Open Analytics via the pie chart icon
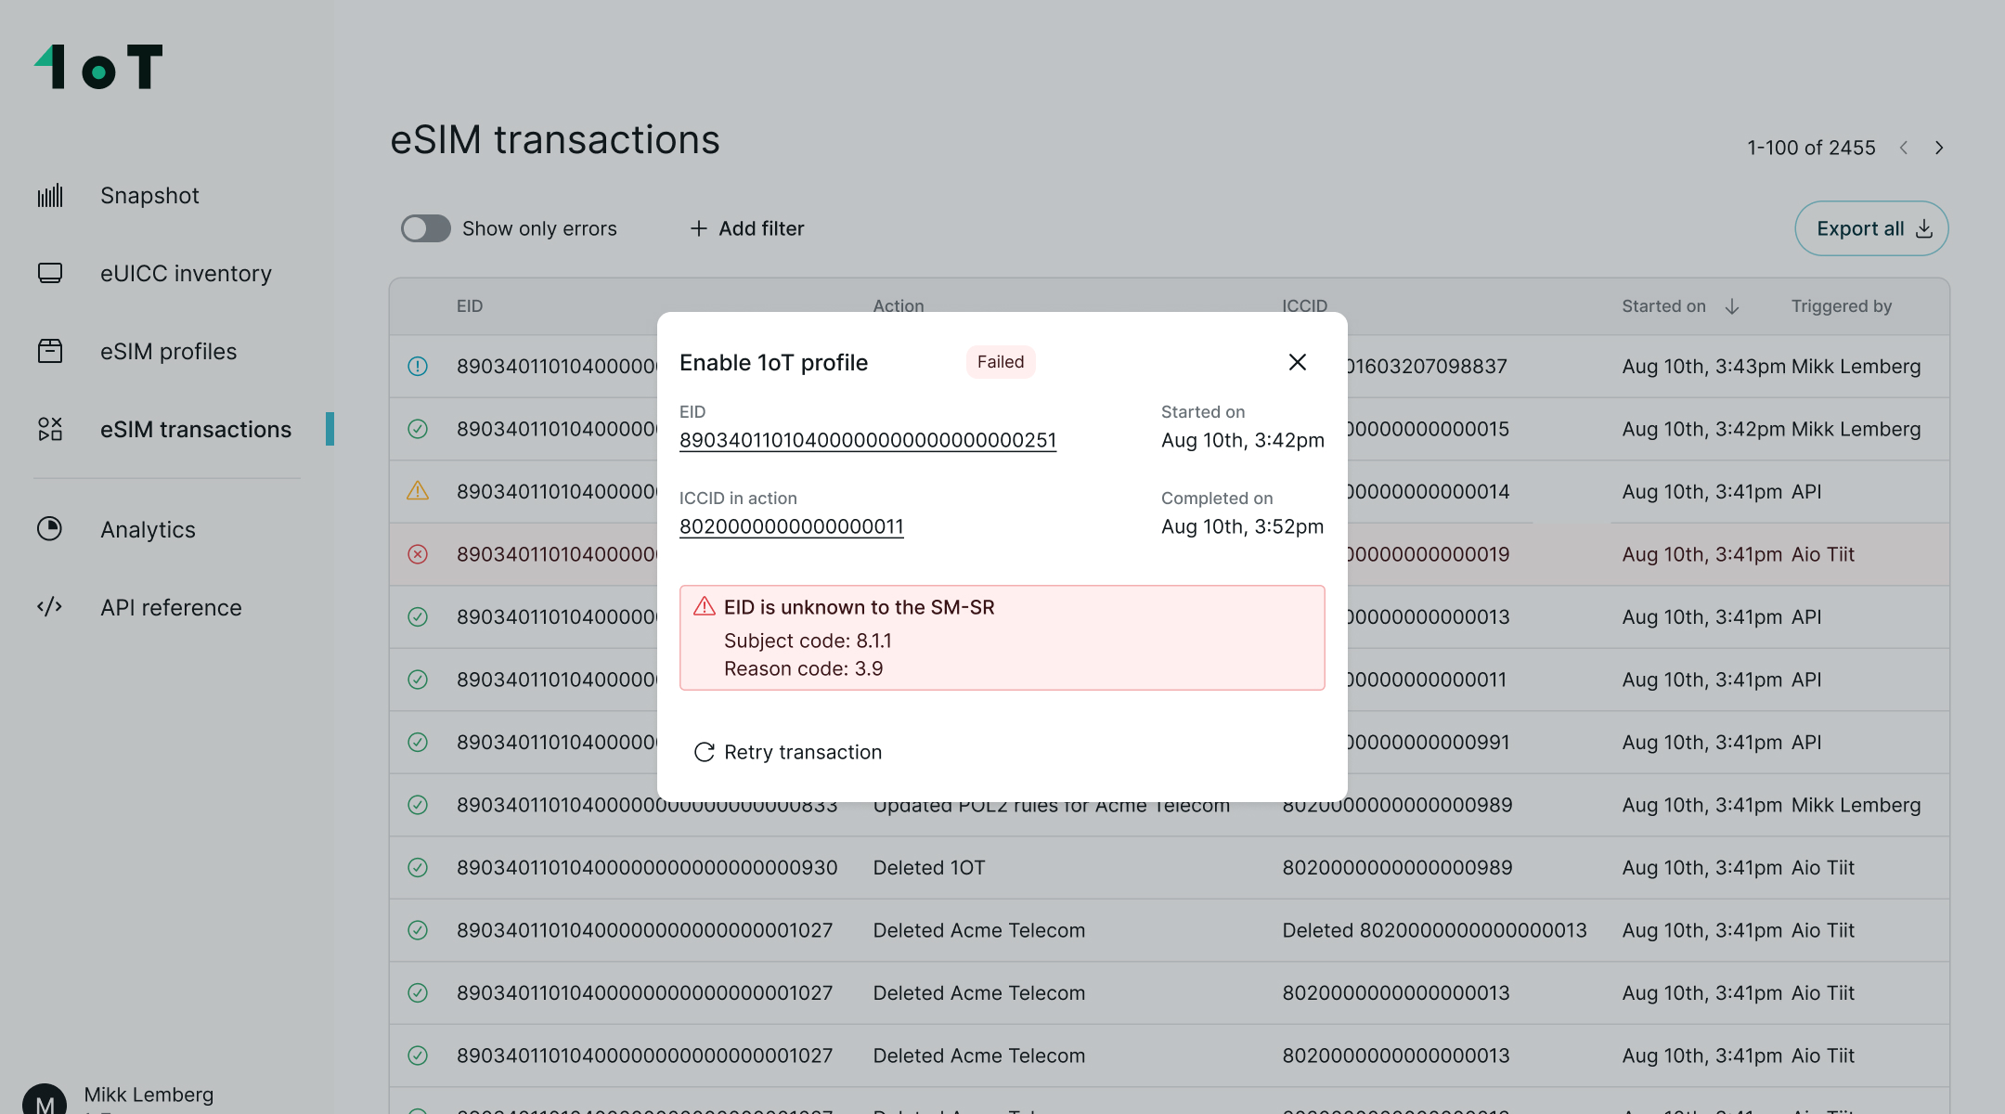 point(50,529)
